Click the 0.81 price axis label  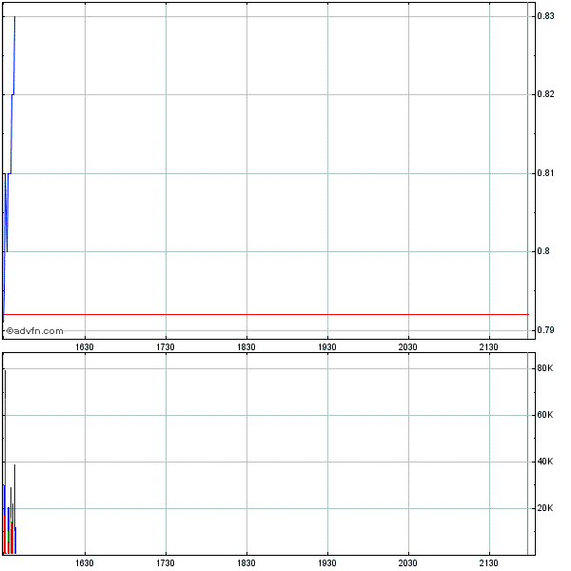545,173
